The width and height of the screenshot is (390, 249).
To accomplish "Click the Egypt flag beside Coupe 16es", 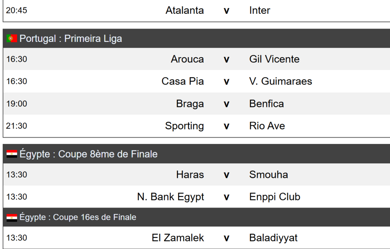I will [x=12, y=217].
